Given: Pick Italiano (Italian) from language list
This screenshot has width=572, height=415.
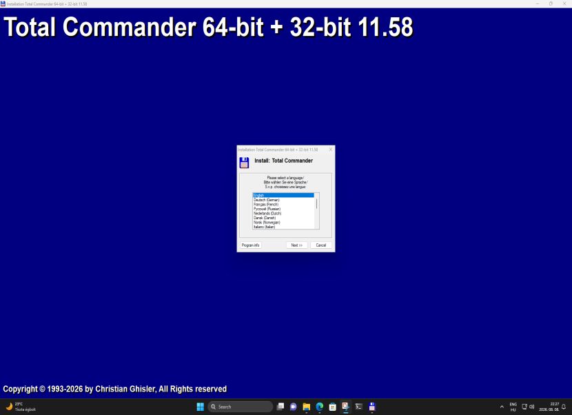Looking at the screenshot, I should [283, 227].
